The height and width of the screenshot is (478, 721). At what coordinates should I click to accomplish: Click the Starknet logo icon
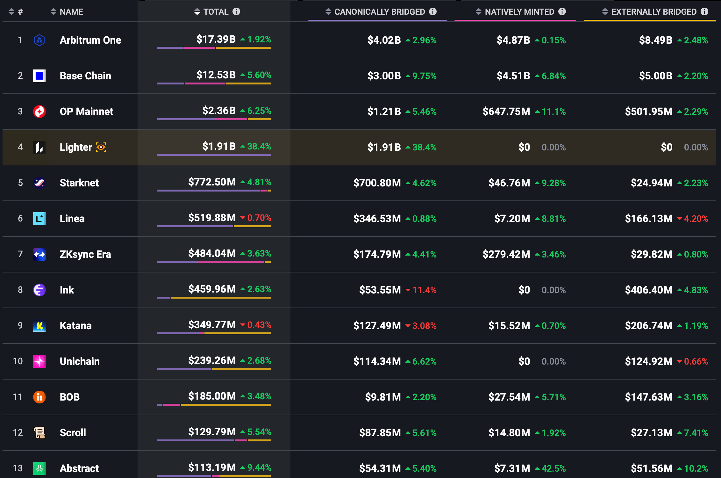[x=39, y=183]
